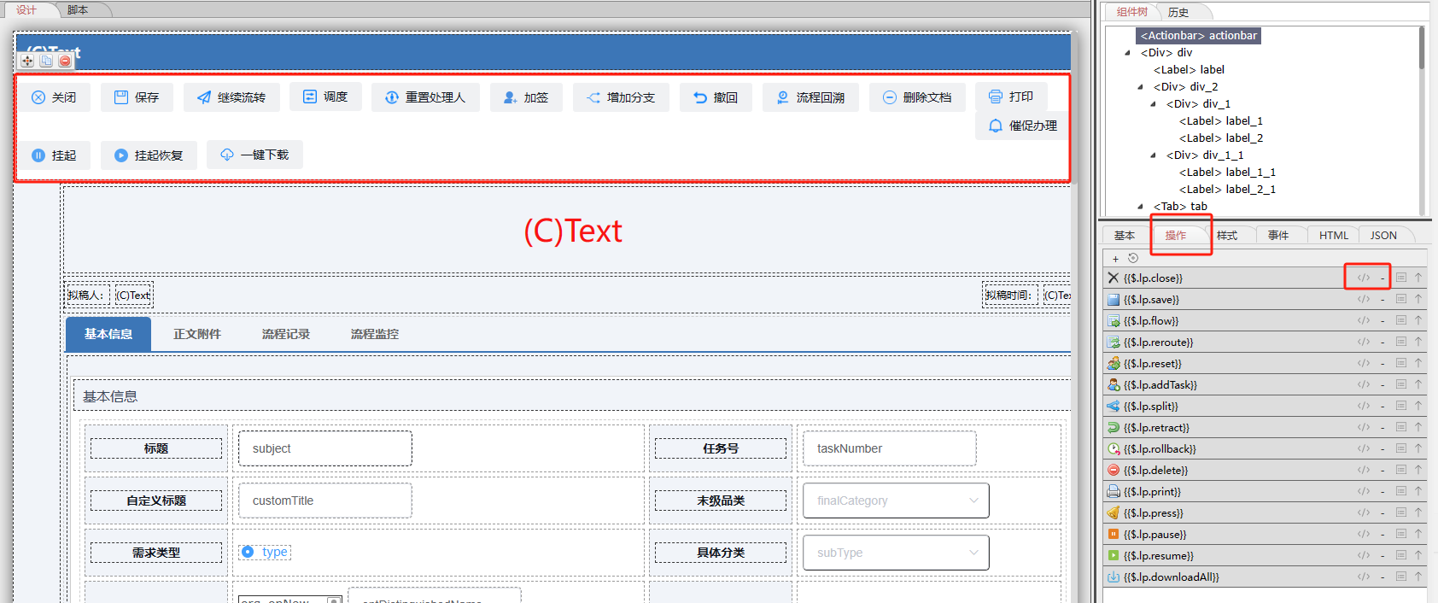Image resolution: width=1438 pixels, height=603 pixels.
Task: Click the copy component icon above the actionbar
Action: [46, 61]
